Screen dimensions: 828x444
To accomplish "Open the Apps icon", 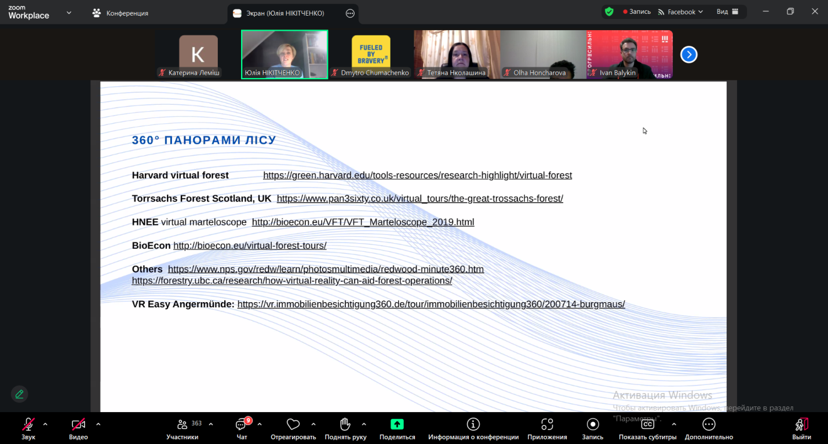I will (x=547, y=424).
